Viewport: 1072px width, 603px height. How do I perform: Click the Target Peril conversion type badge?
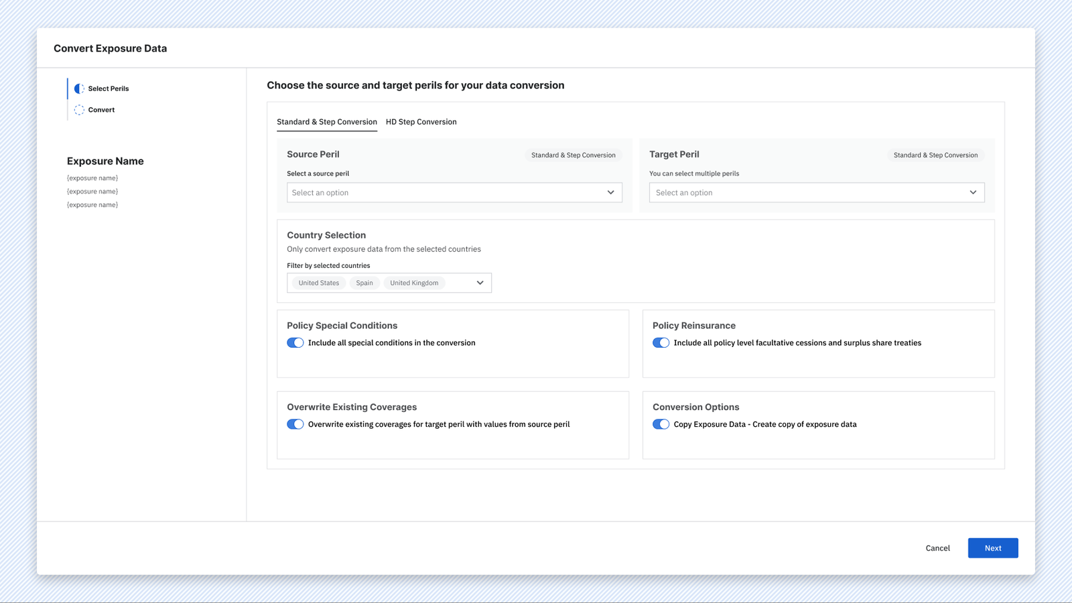coord(935,155)
